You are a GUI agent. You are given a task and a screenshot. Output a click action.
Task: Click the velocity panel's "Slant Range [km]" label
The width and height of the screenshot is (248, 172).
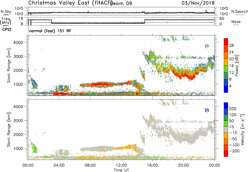tap(9, 130)
